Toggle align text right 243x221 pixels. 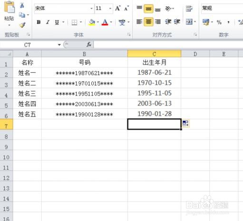(x=157, y=21)
